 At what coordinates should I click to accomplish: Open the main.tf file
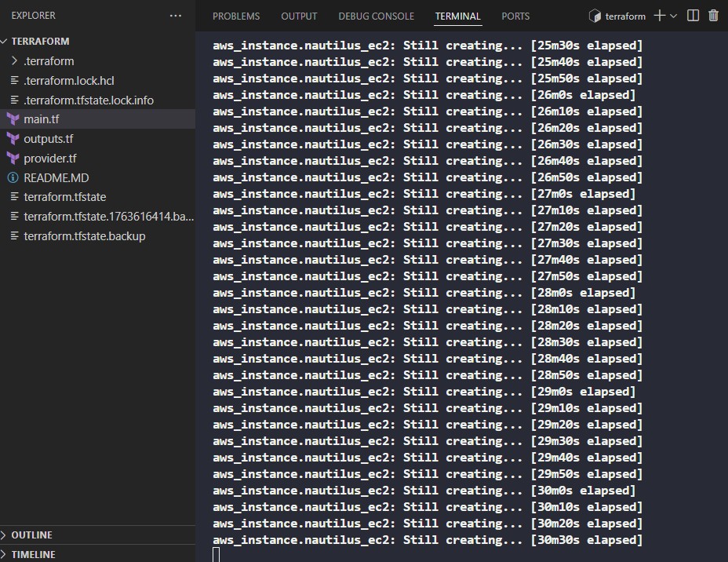(x=42, y=119)
